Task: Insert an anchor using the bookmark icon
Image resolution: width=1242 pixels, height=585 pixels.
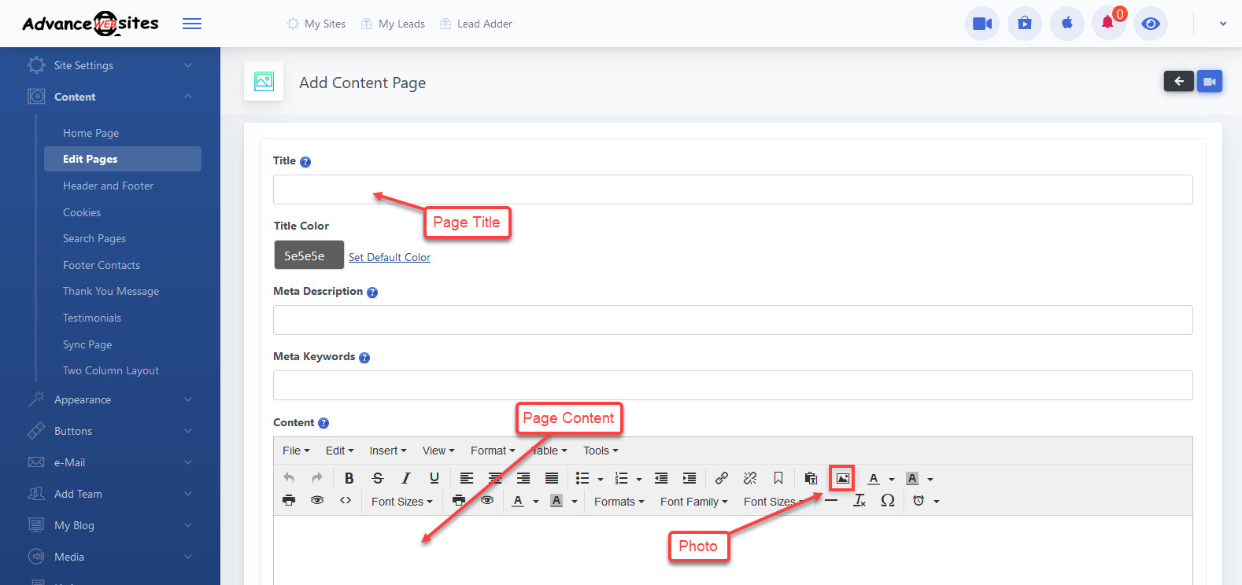Action: tap(778, 478)
